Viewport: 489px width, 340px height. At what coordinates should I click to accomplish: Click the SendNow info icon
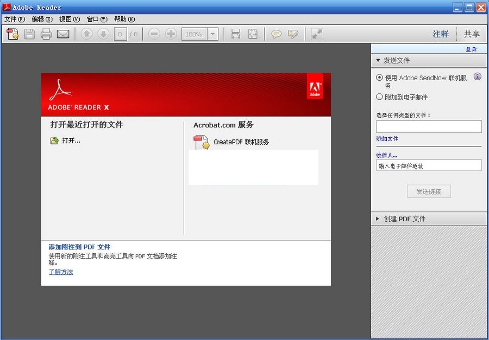click(x=477, y=76)
